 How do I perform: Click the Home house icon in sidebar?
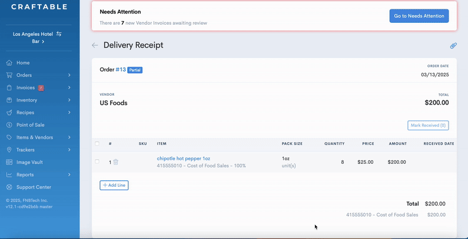point(9,63)
